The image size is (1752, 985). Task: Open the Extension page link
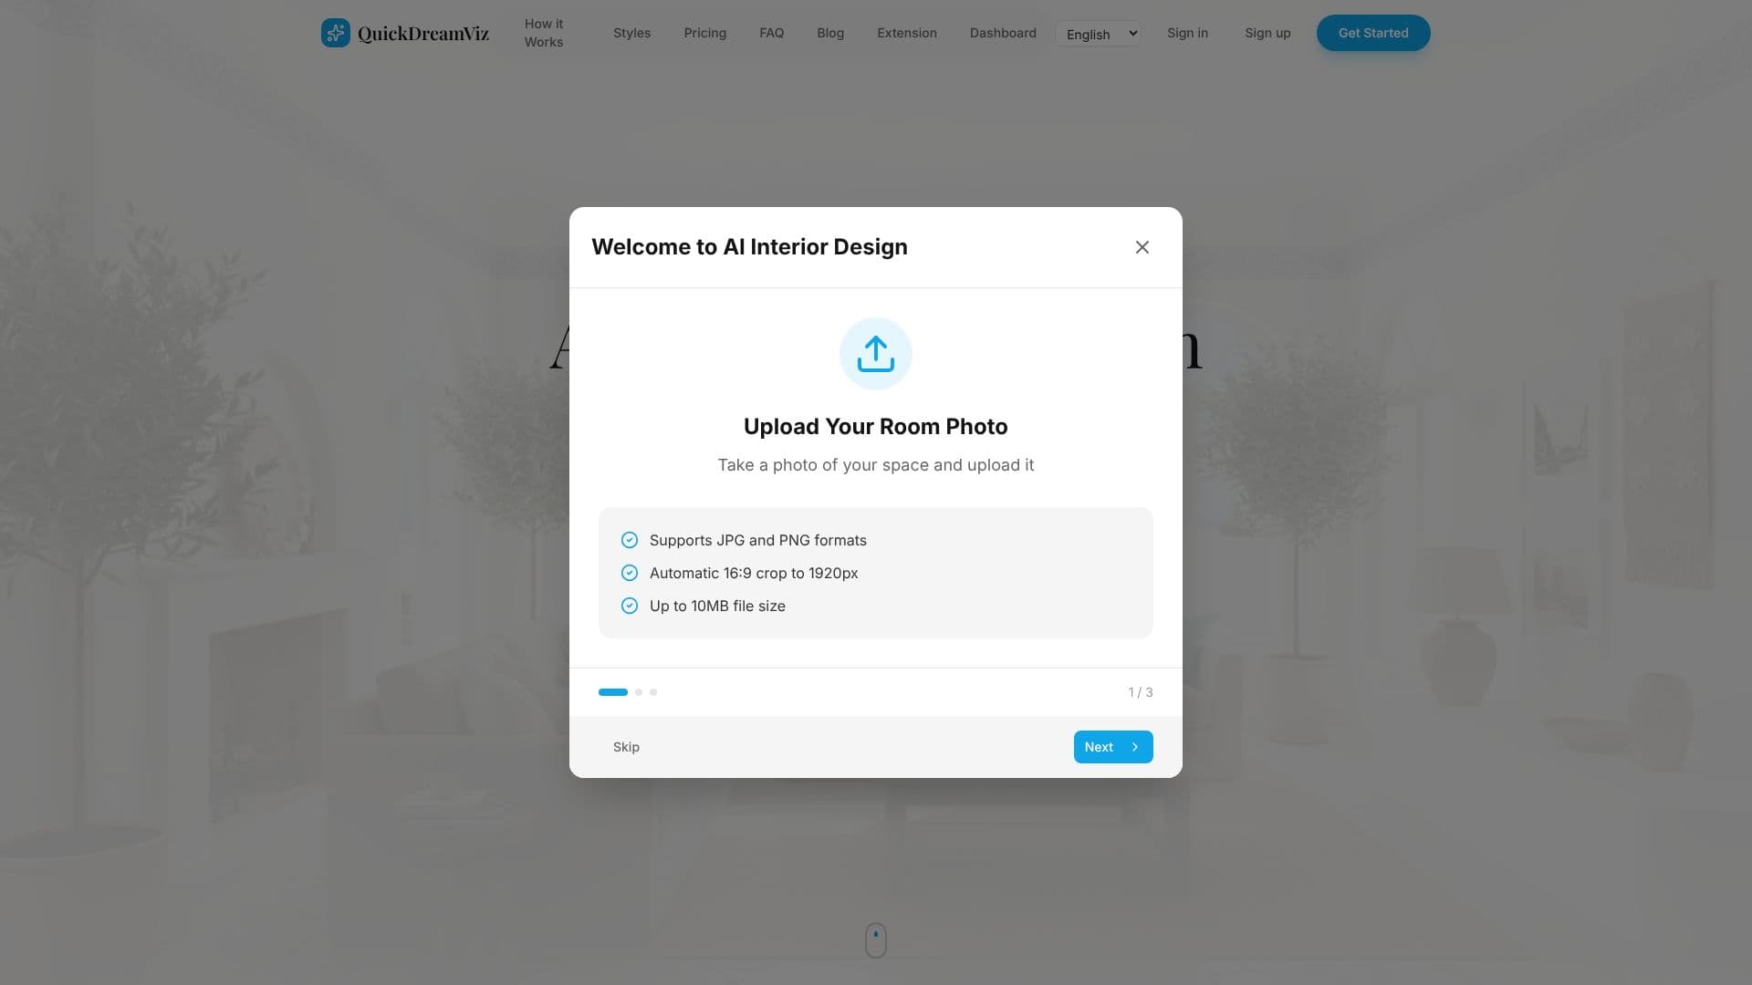point(906,33)
